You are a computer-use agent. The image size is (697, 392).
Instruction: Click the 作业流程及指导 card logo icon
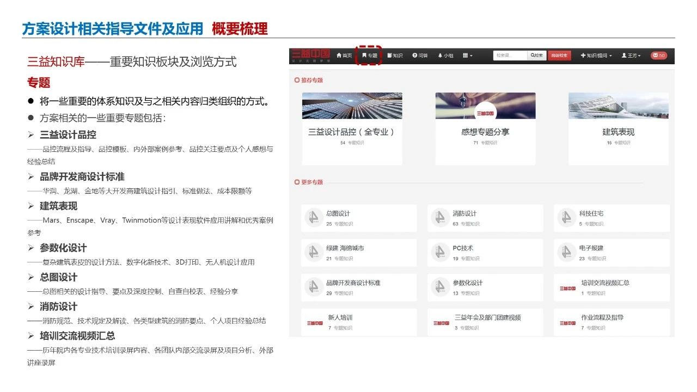(567, 323)
